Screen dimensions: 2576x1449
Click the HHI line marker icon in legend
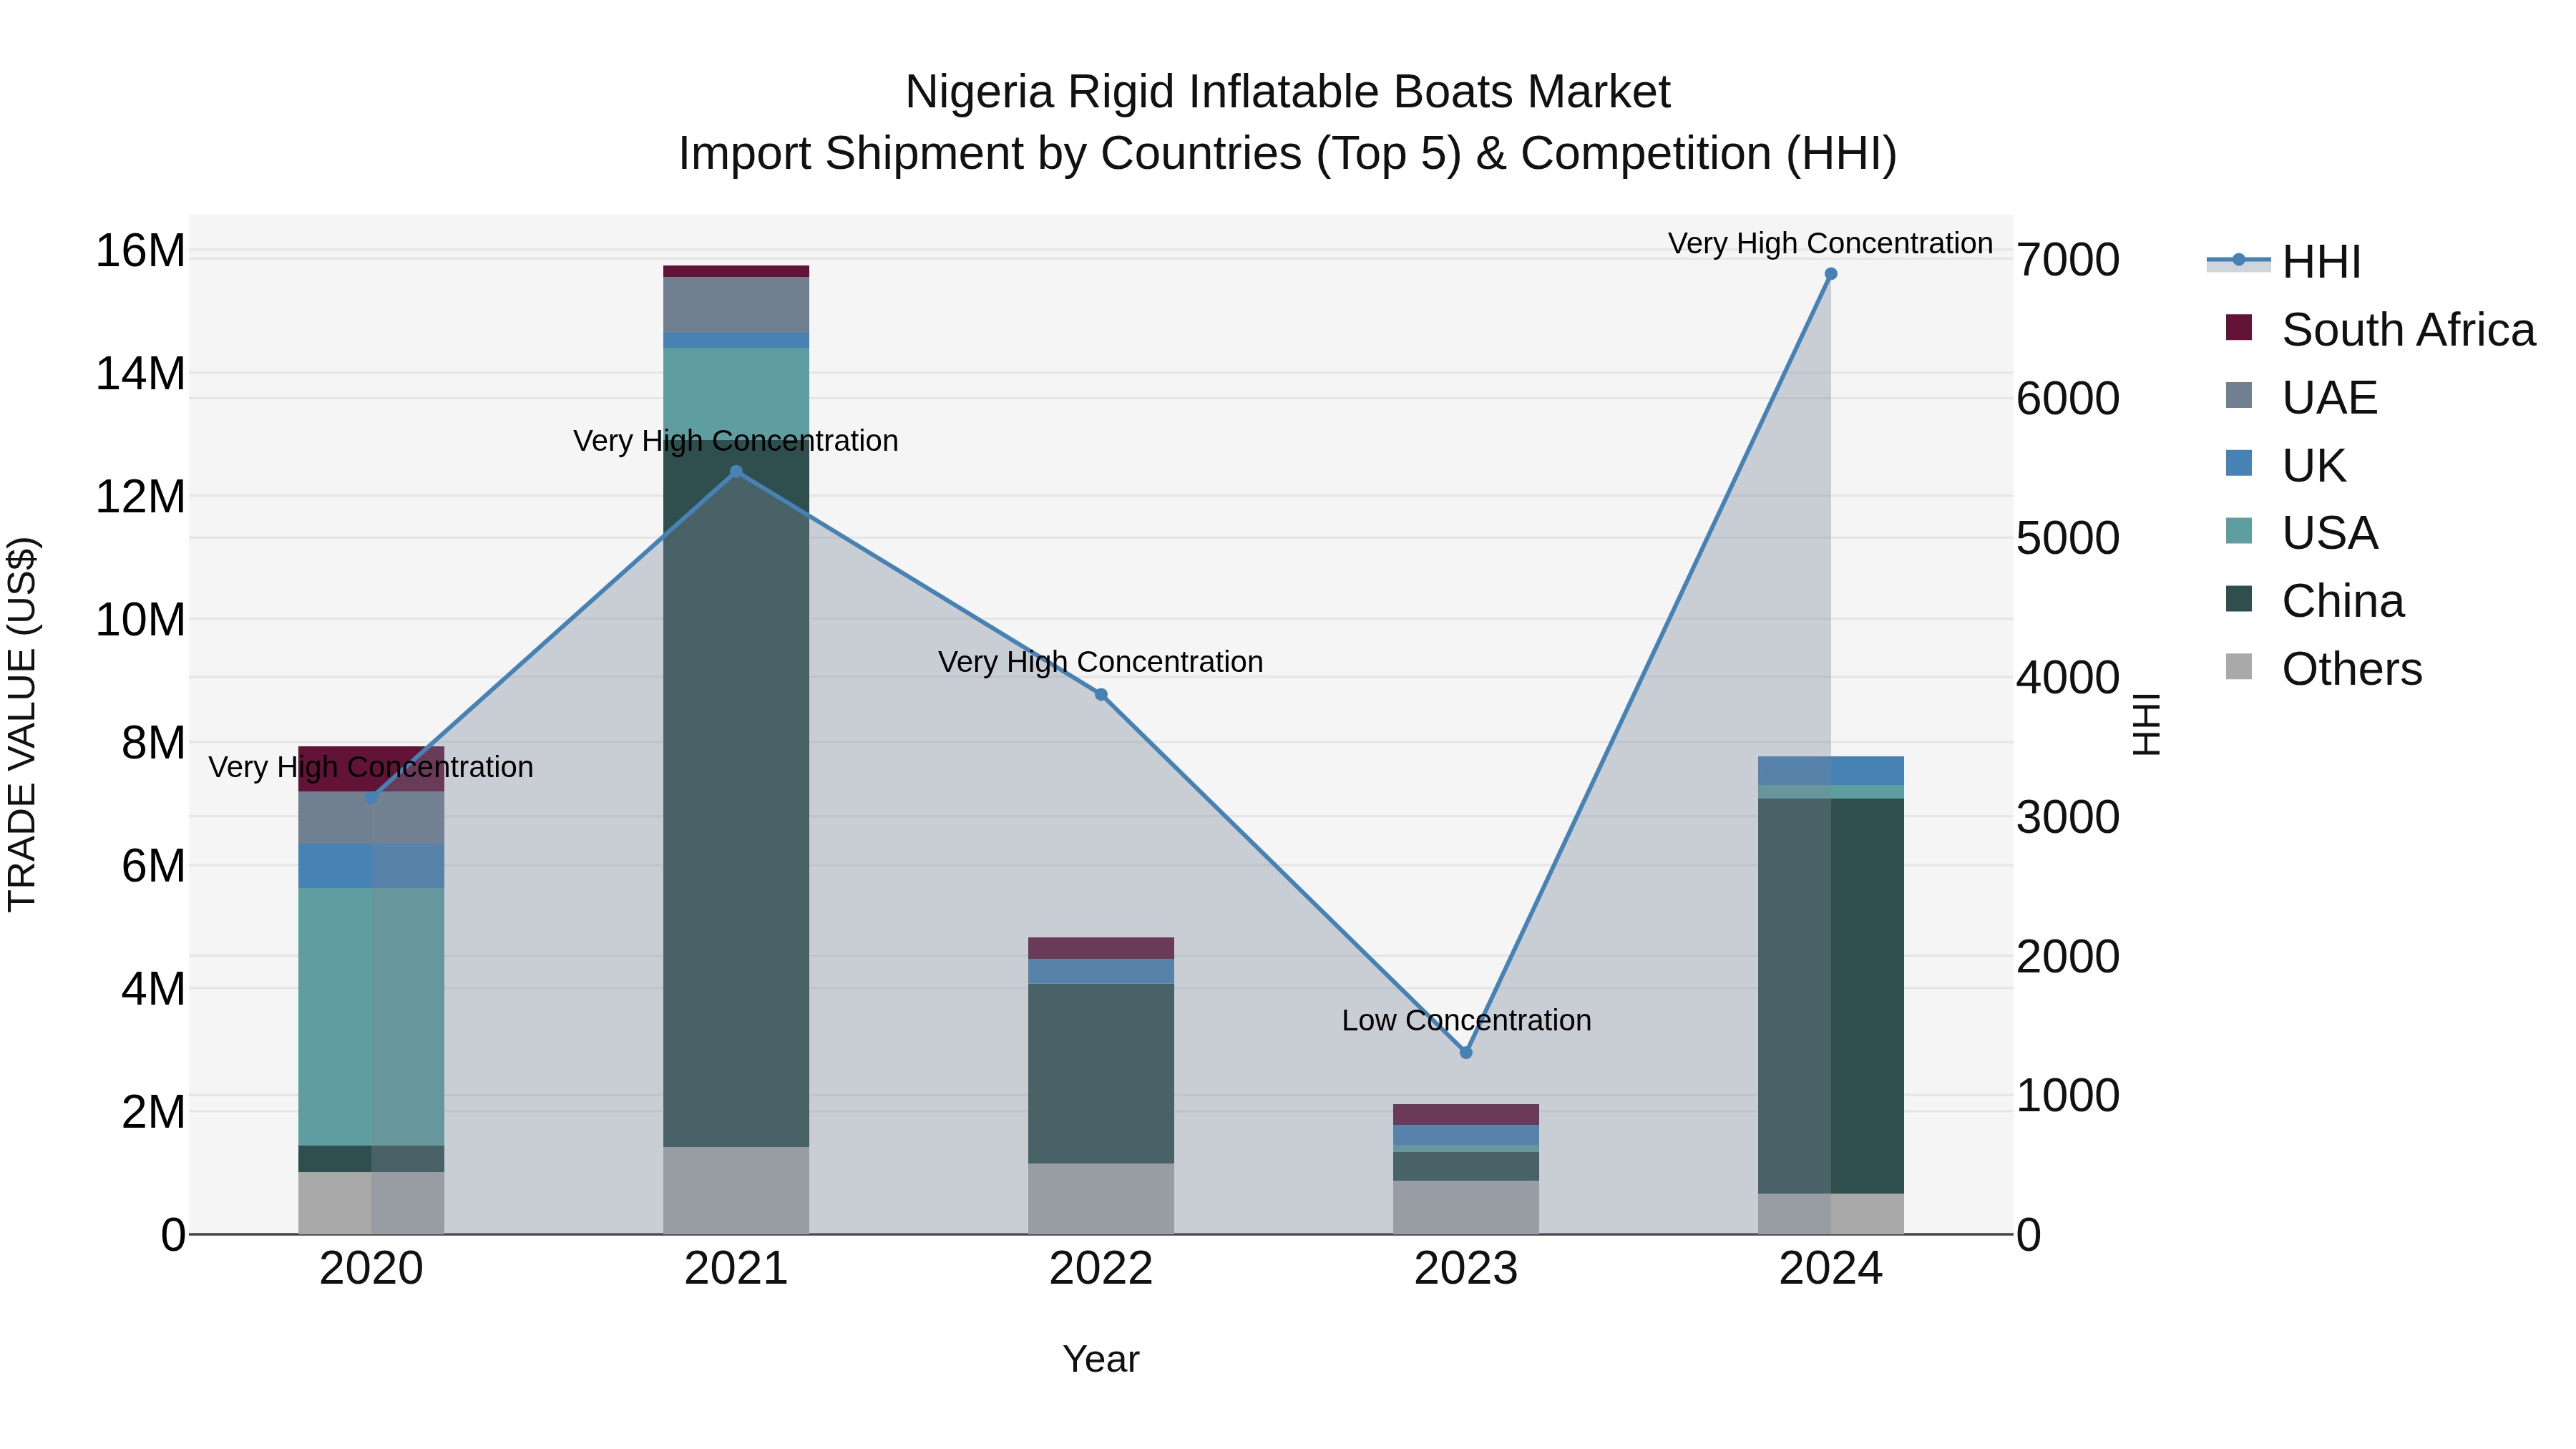(2238, 260)
